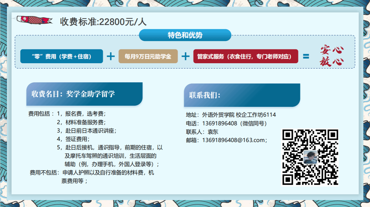Click the plus sign after the blue box
This screenshot has height=207, width=370.
click(111, 56)
